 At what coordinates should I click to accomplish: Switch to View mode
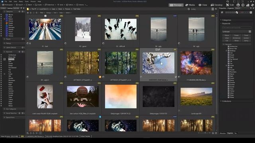[x=203, y=5]
